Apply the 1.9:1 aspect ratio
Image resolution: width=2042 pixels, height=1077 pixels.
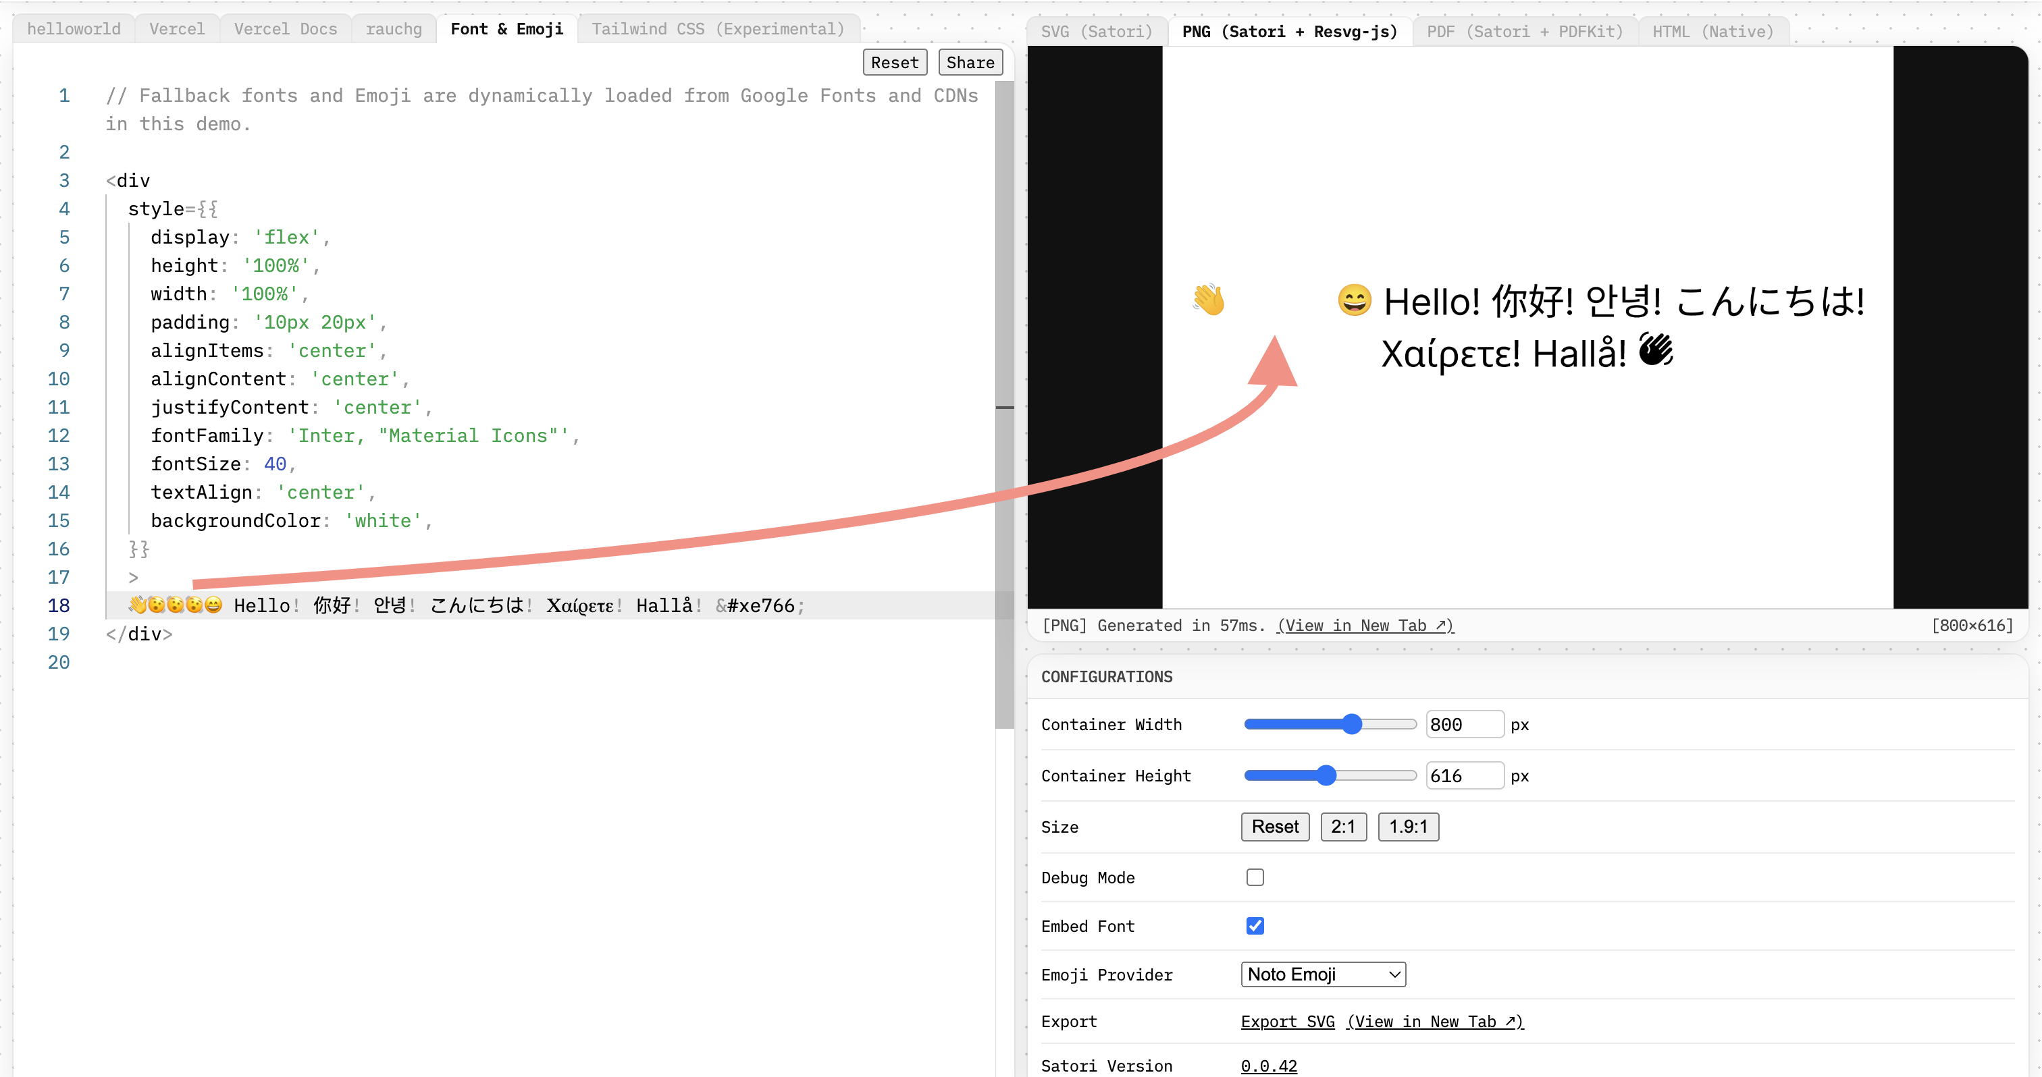[x=1409, y=827]
